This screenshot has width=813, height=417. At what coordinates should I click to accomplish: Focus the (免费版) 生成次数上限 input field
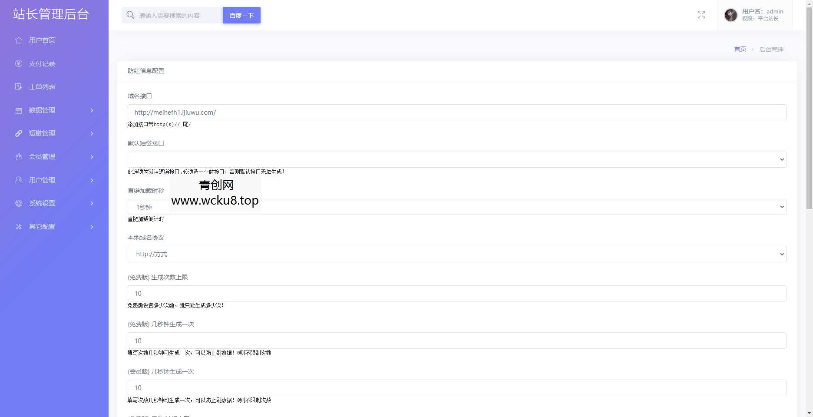(456, 294)
